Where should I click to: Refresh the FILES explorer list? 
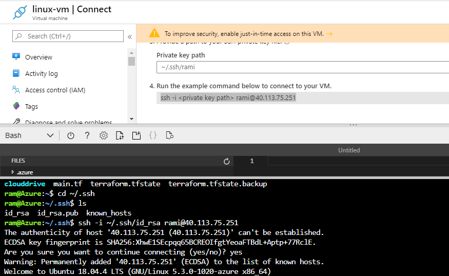[227, 161]
